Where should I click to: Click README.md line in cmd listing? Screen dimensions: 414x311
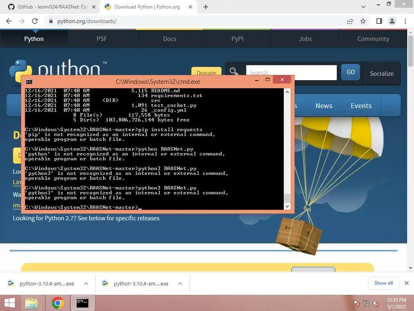click(x=102, y=91)
